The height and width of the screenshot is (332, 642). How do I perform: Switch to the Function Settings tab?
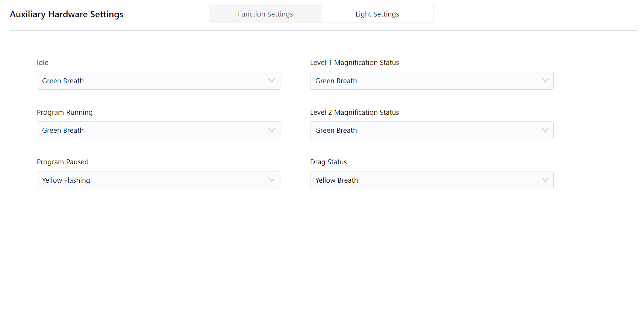[265, 14]
